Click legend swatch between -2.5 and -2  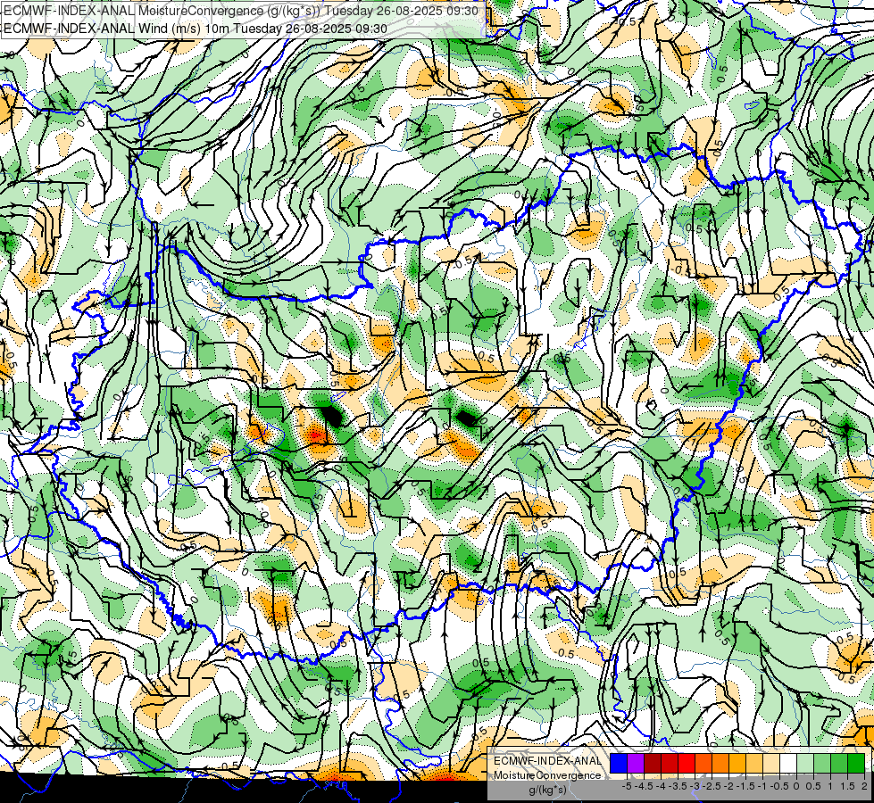point(720,764)
